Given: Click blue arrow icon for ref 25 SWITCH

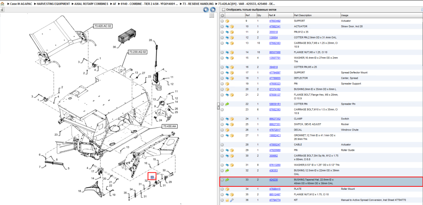Looking at the screenshot, I should pyautogui.click(x=227, y=124).
